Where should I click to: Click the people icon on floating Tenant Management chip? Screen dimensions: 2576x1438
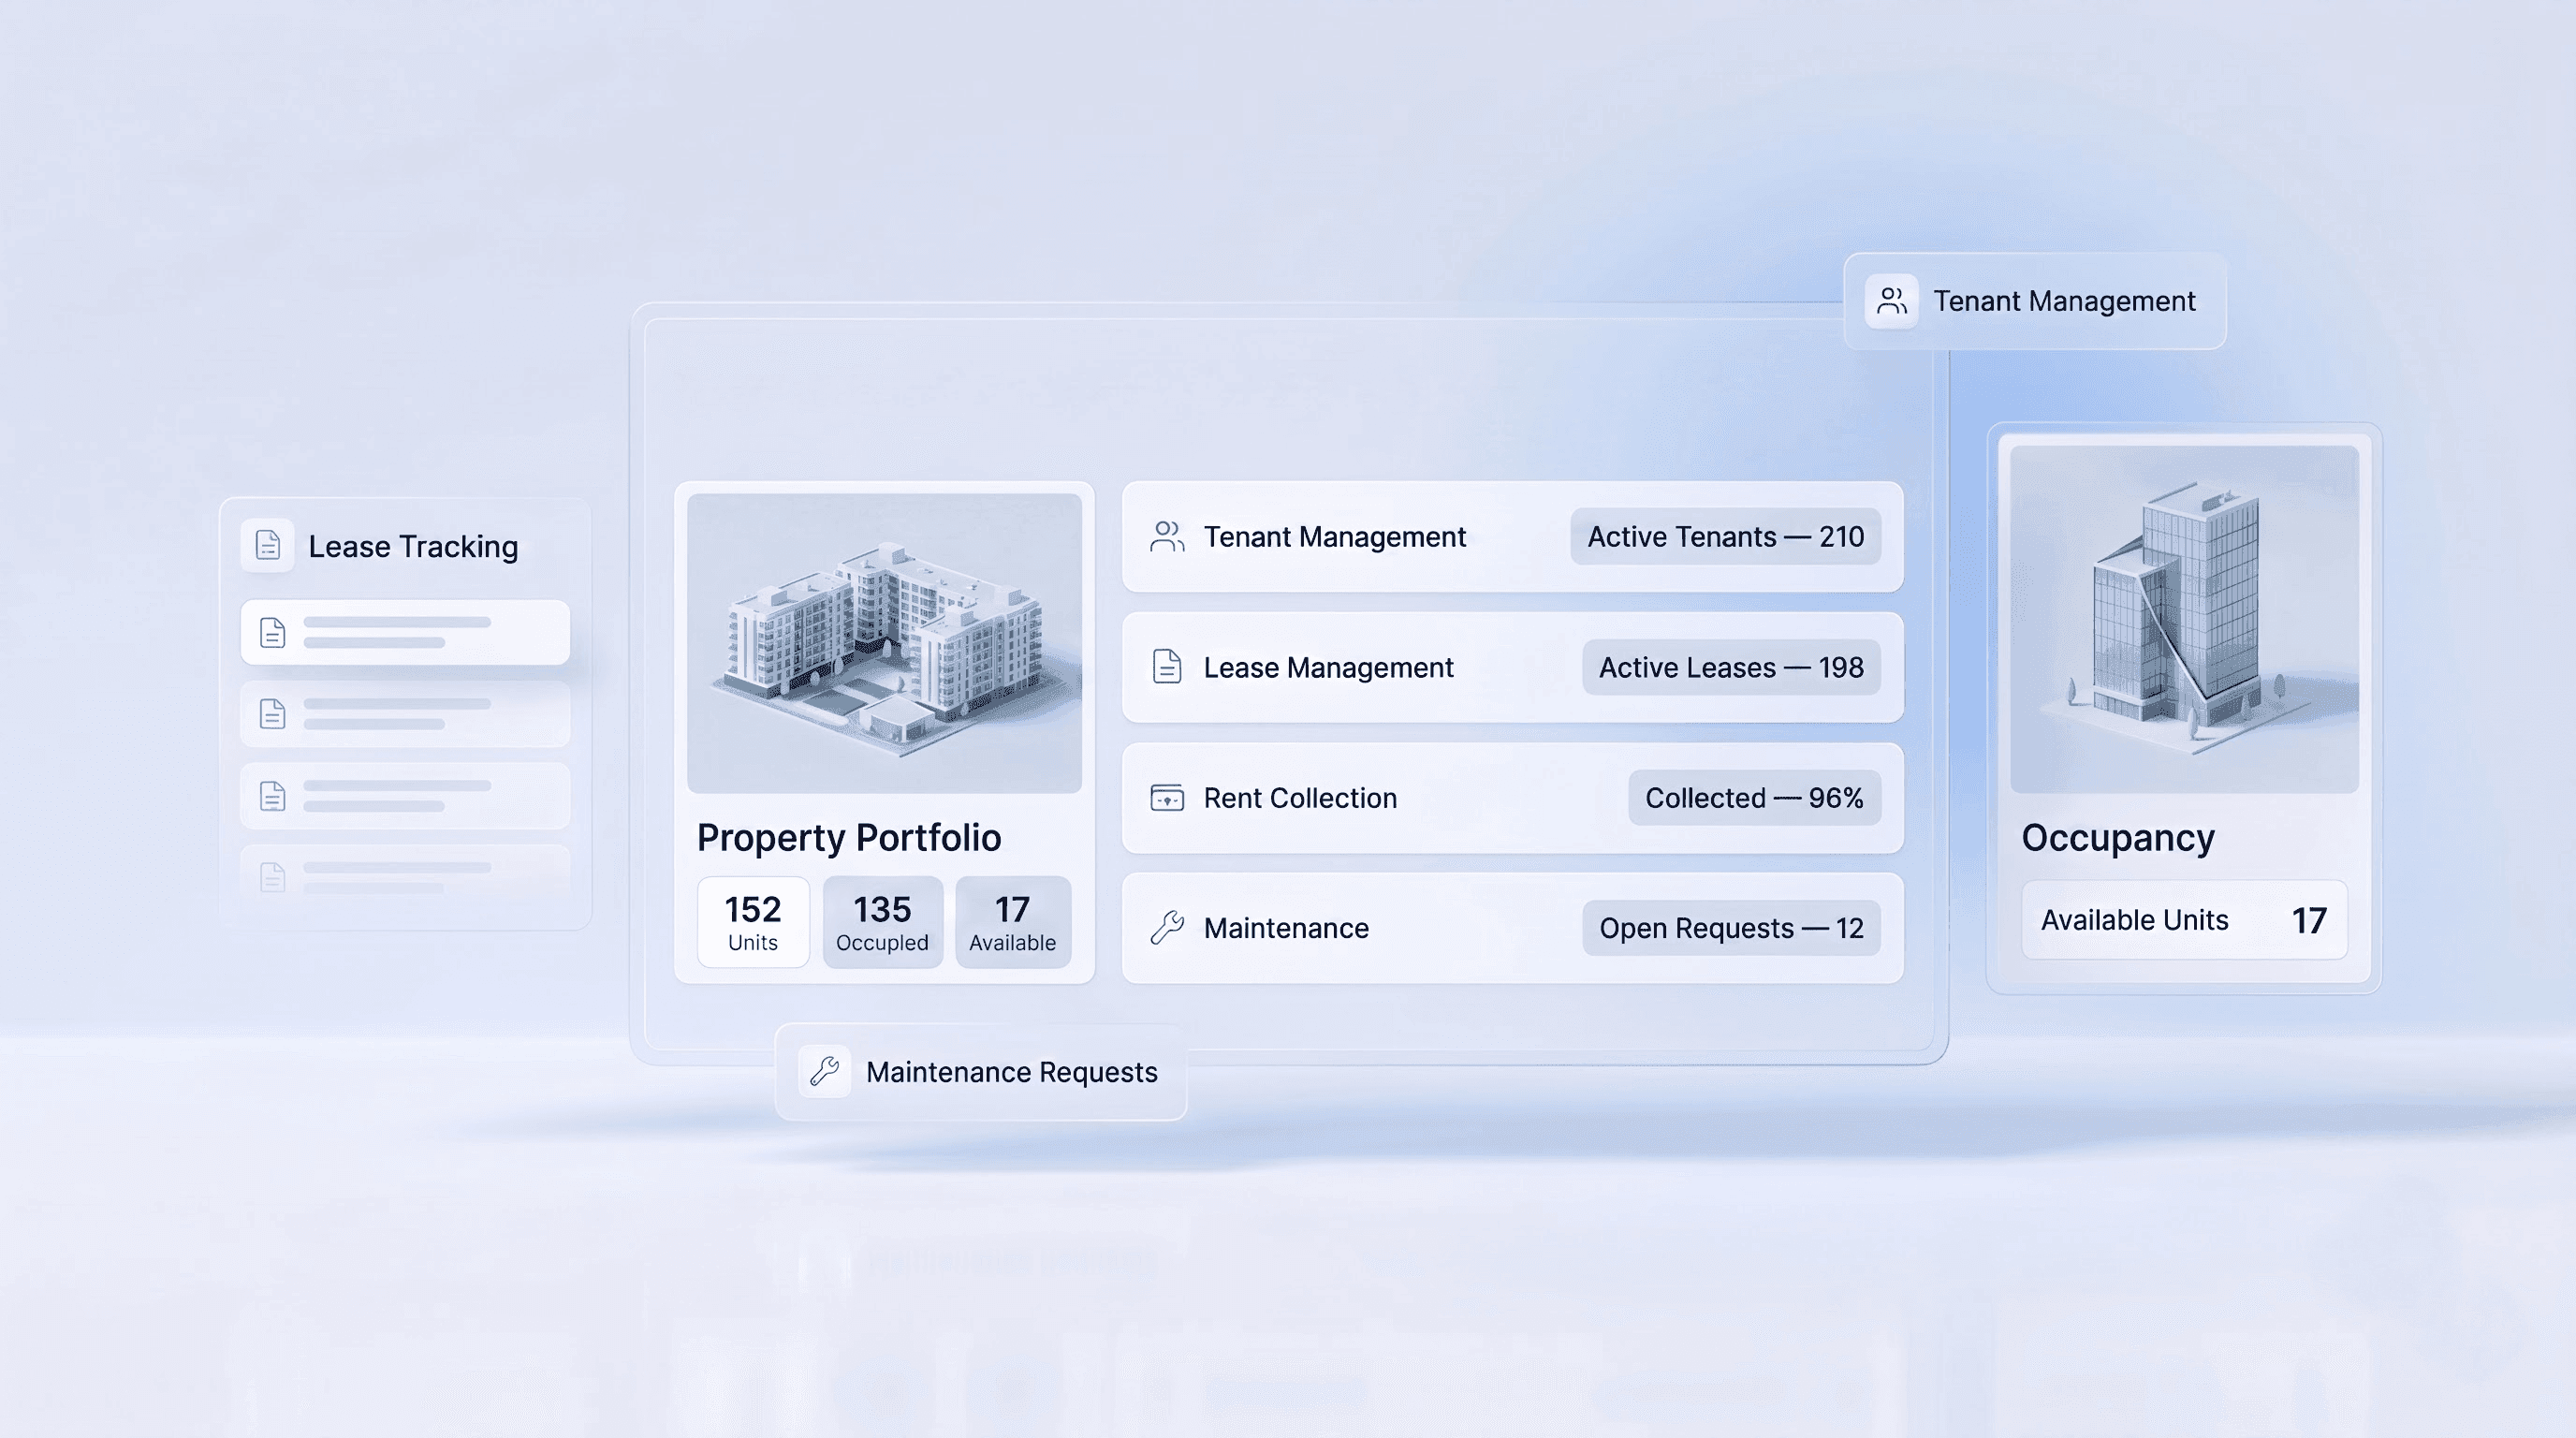(1892, 301)
